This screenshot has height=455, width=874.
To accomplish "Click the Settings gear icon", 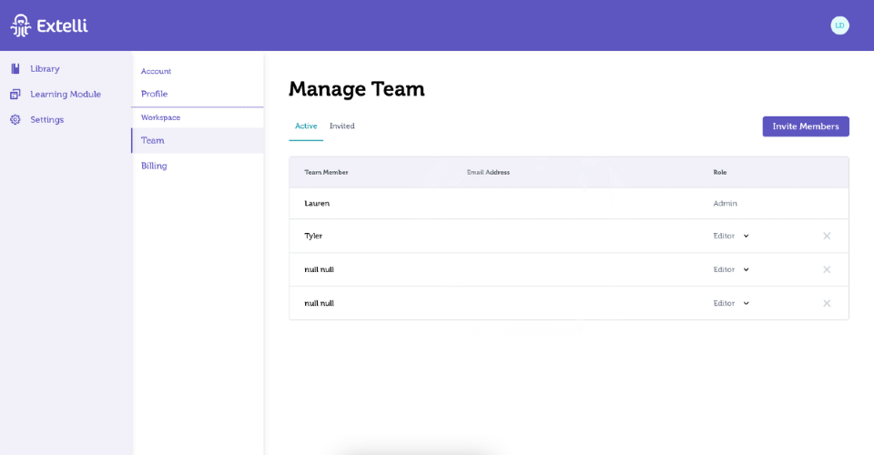I will pos(15,120).
